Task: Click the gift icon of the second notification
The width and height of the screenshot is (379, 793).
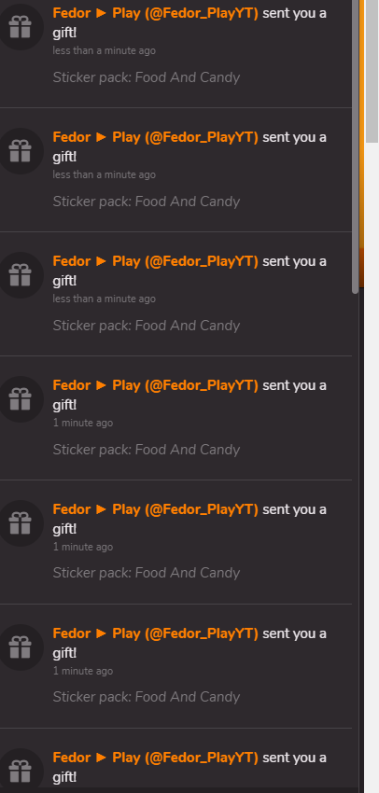Action: 21,151
